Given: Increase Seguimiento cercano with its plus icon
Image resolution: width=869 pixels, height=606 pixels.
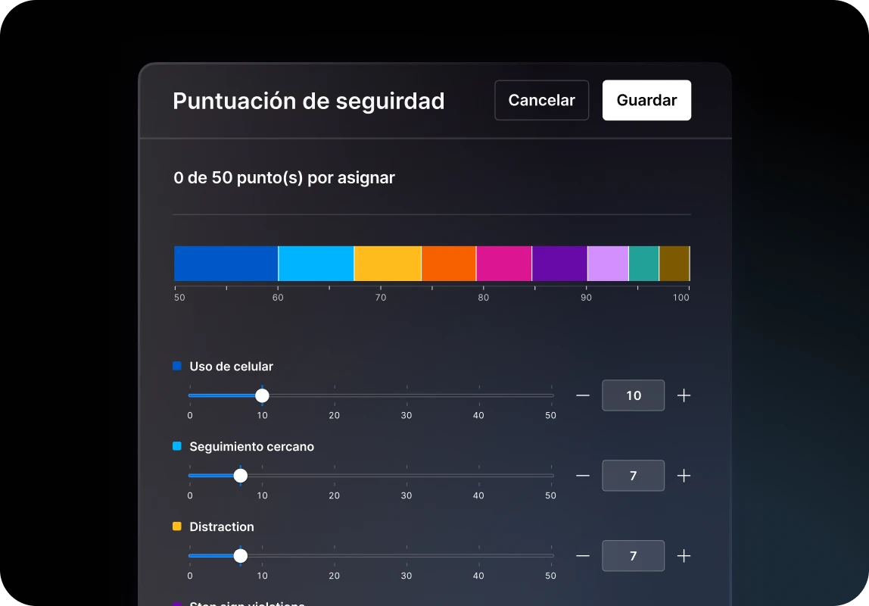Looking at the screenshot, I should (x=684, y=476).
